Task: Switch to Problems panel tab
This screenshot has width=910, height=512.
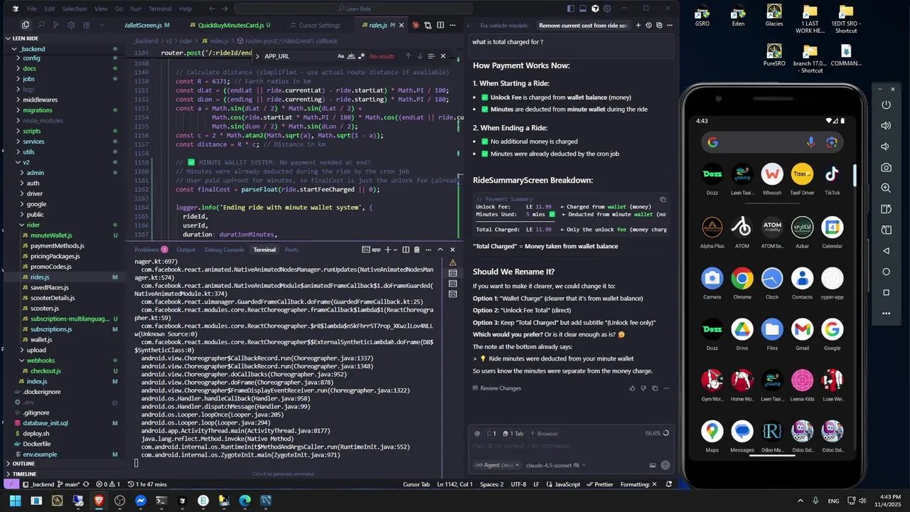Action: point(151,250)
